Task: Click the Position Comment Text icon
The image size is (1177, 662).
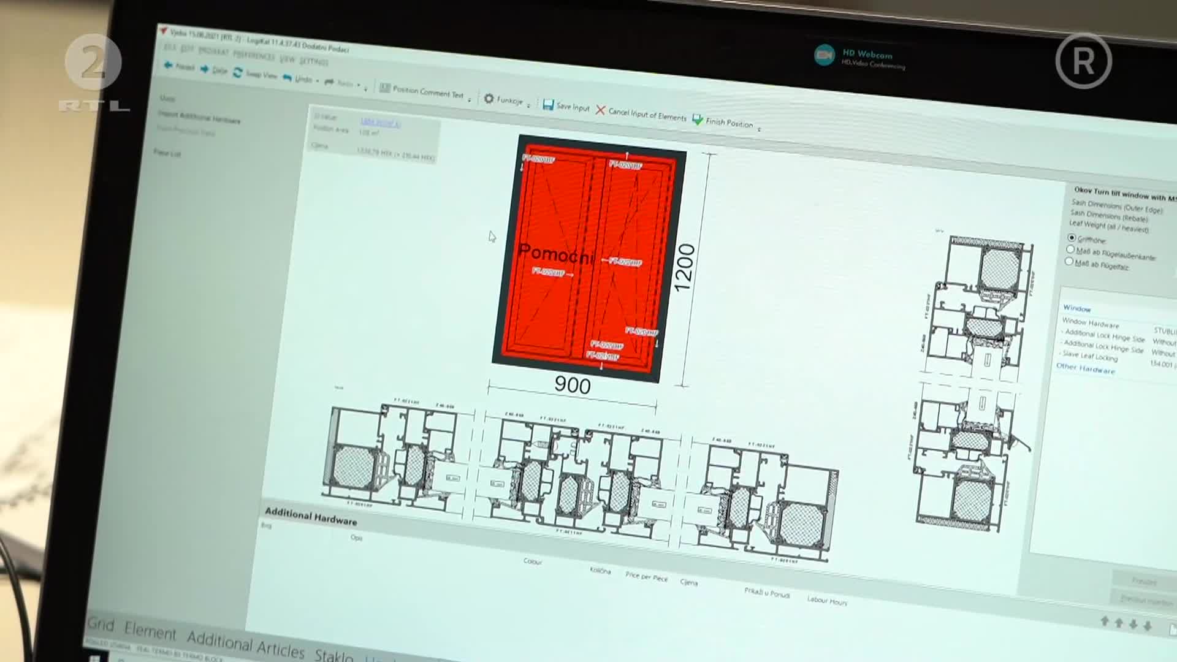Action: pos(385,88)
